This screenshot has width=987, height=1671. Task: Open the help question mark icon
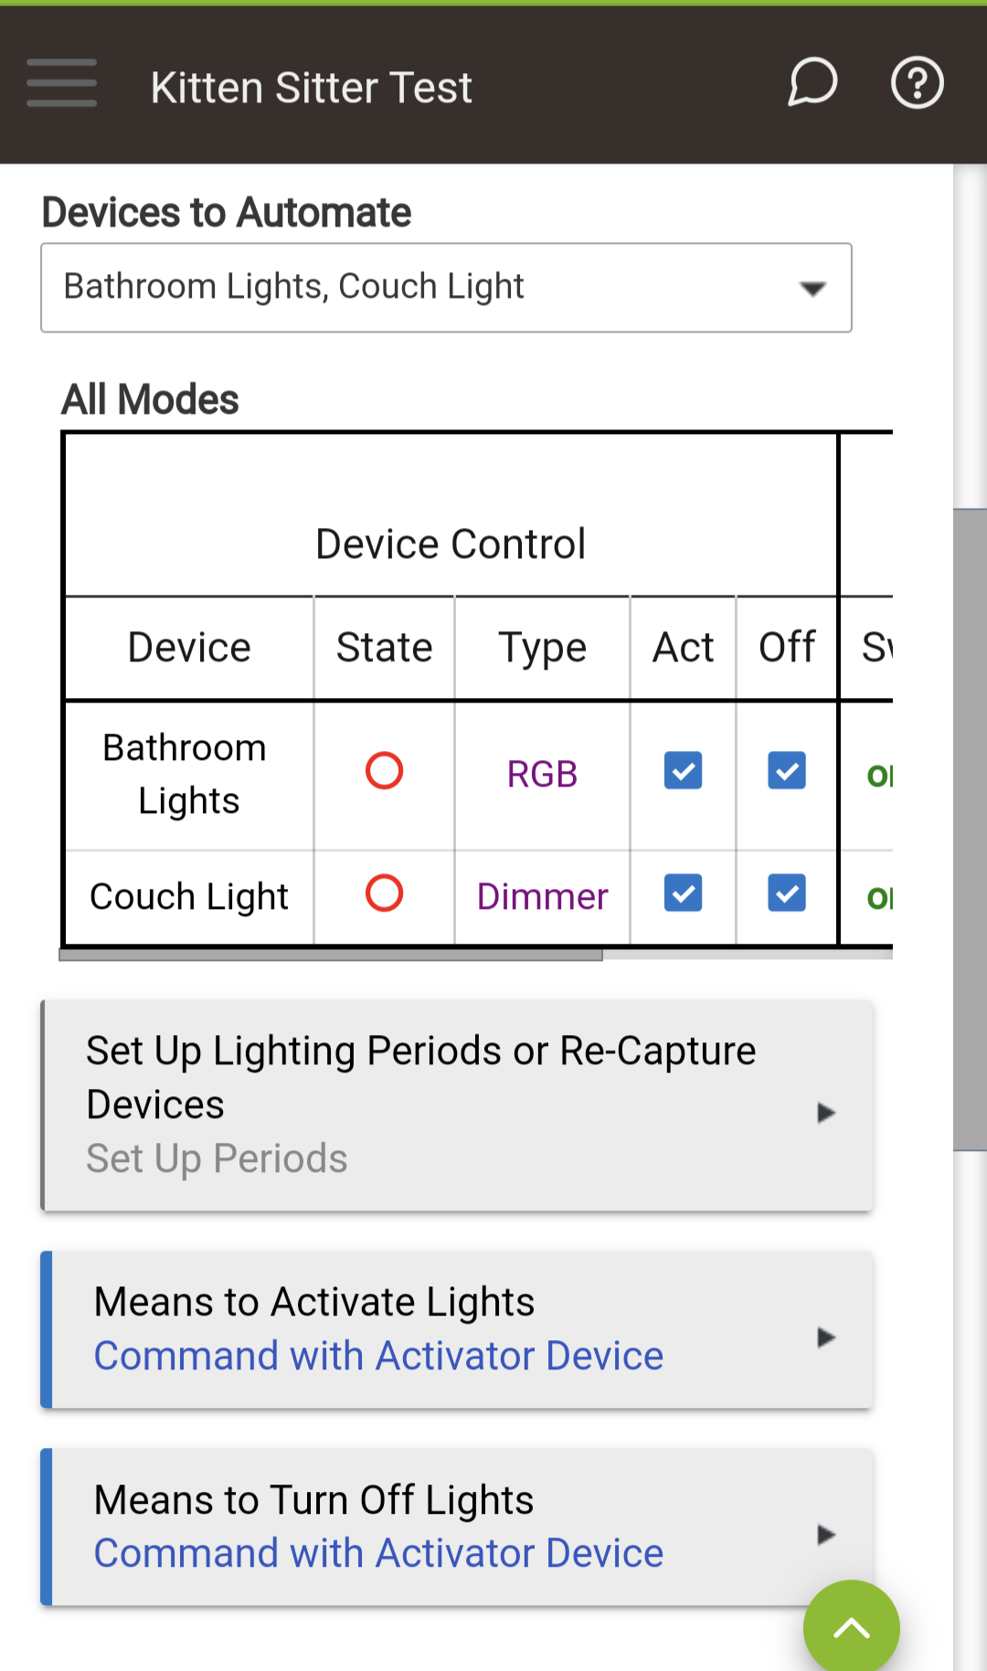[x=917, y=83]
